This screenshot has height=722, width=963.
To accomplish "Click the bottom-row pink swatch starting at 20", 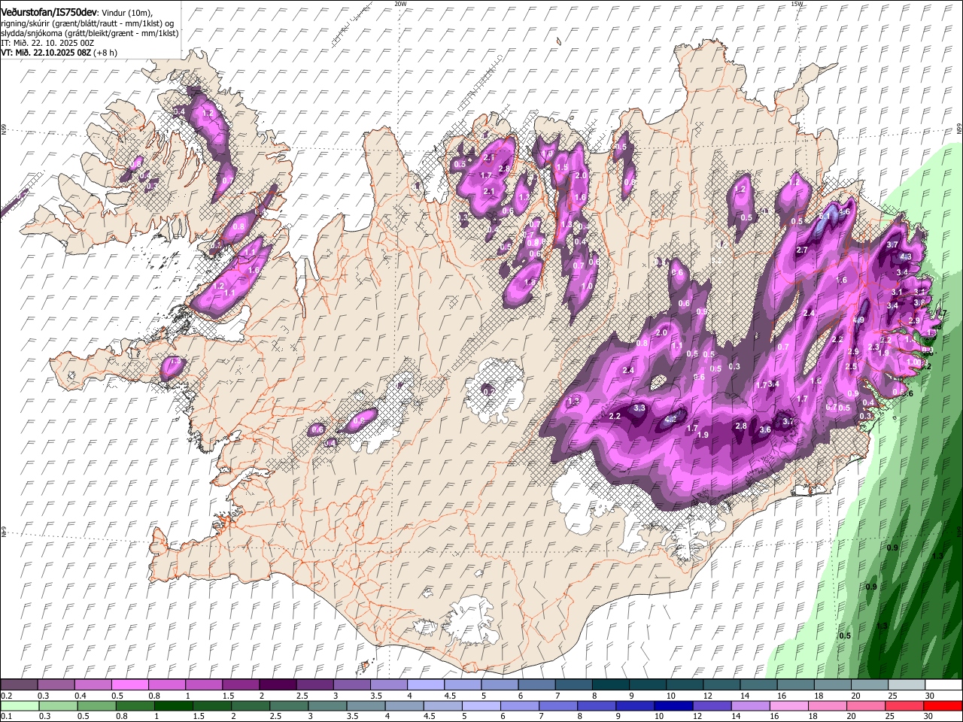I will pyautogui.click(x=866, y=706).
